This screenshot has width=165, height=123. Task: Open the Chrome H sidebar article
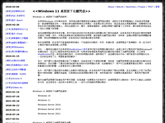(x=14, y=79)
